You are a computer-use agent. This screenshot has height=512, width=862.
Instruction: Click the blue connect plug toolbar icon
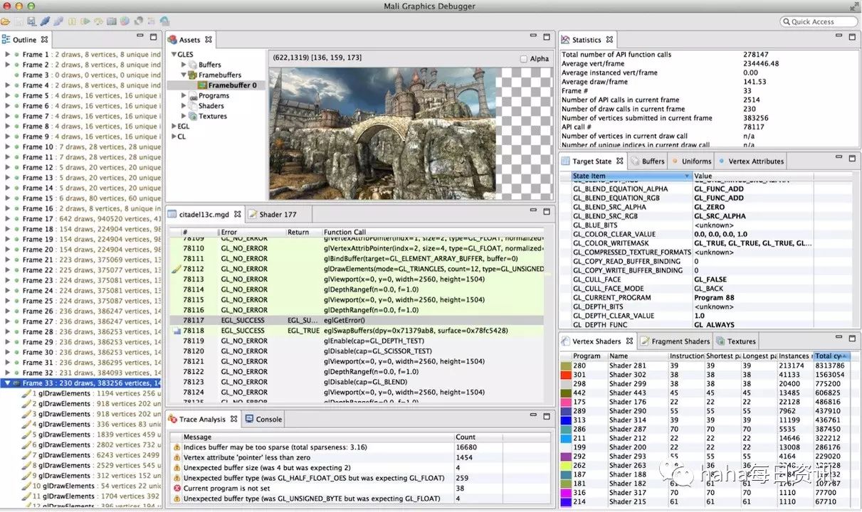[45, 21]
